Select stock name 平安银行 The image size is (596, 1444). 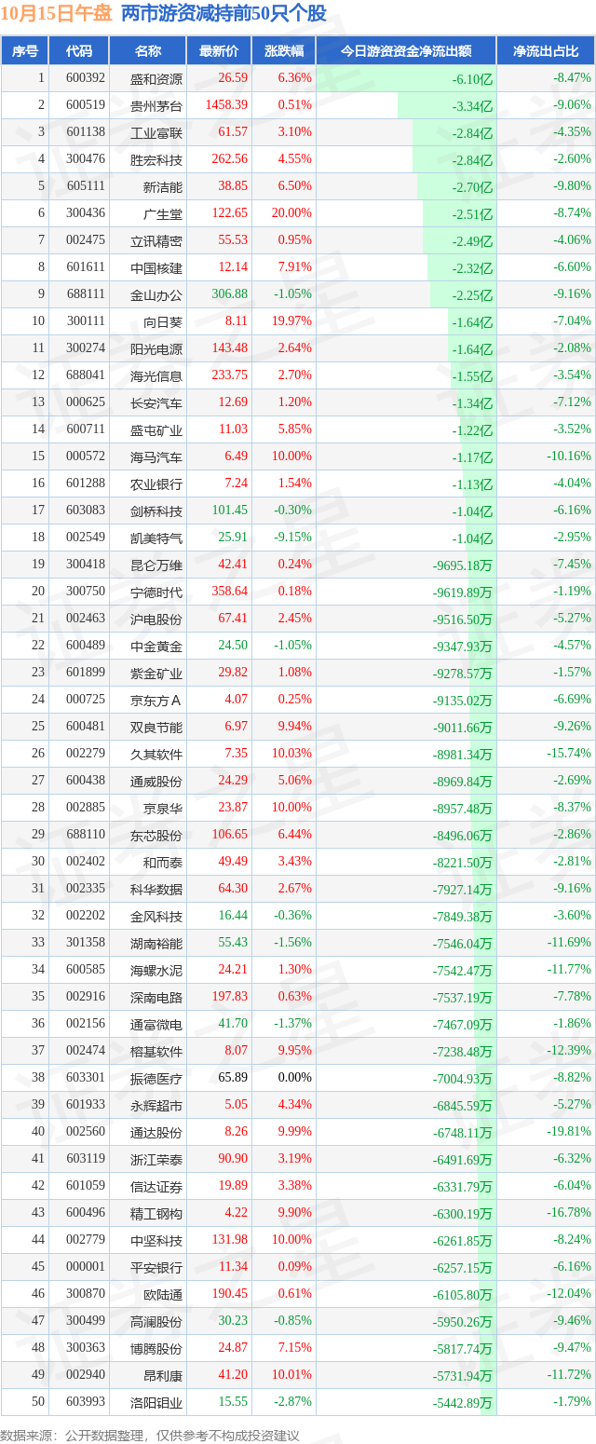[x=156, y=1267]
